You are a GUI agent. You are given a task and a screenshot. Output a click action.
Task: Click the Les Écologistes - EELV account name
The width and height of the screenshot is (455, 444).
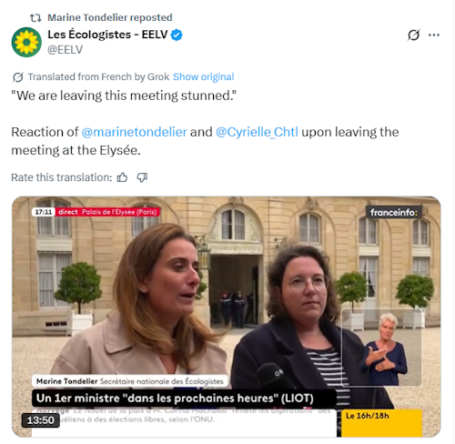click(x=107, y=35)
